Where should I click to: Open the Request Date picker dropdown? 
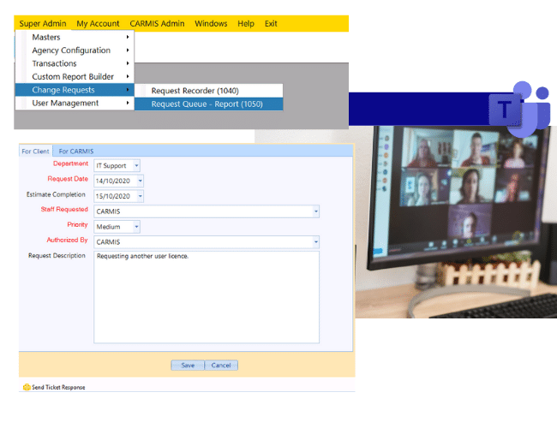point(140,181)
